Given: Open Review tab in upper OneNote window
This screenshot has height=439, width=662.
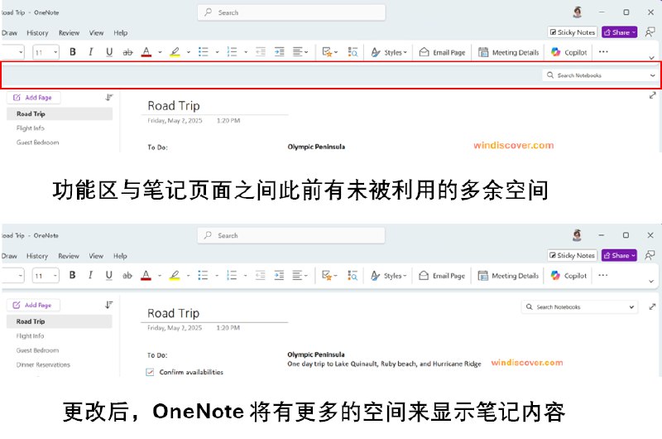Looking at the screenshot, I should click(69, 32).
